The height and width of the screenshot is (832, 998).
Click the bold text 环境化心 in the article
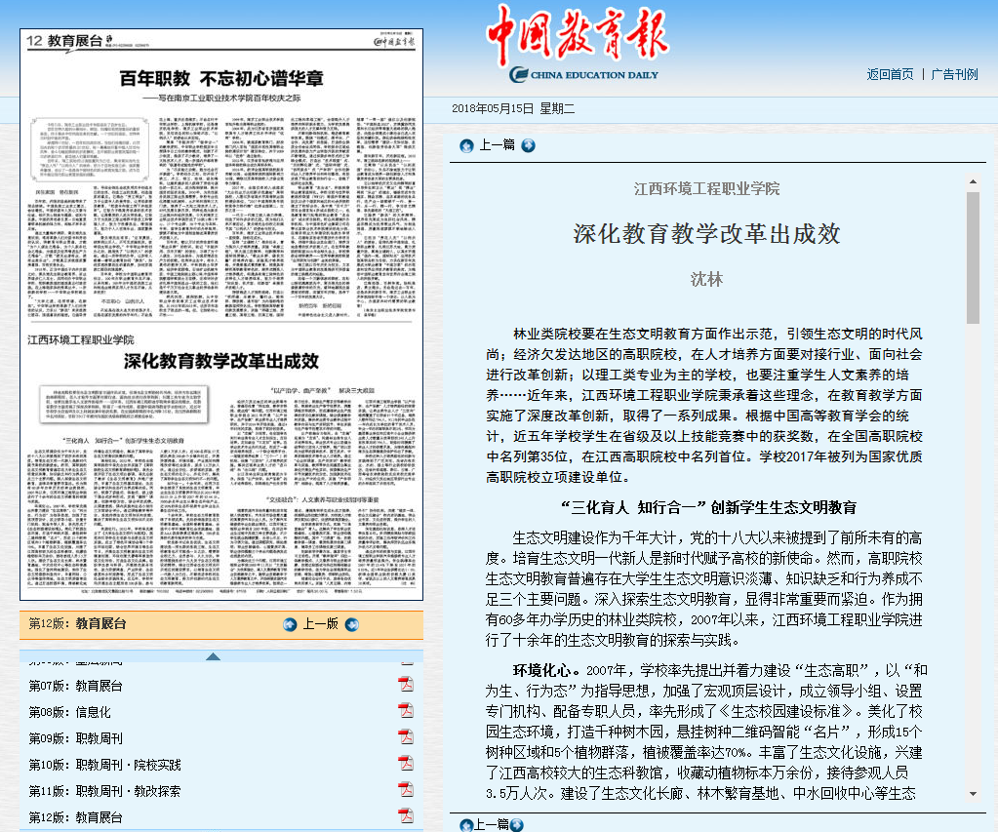[541, 670]
